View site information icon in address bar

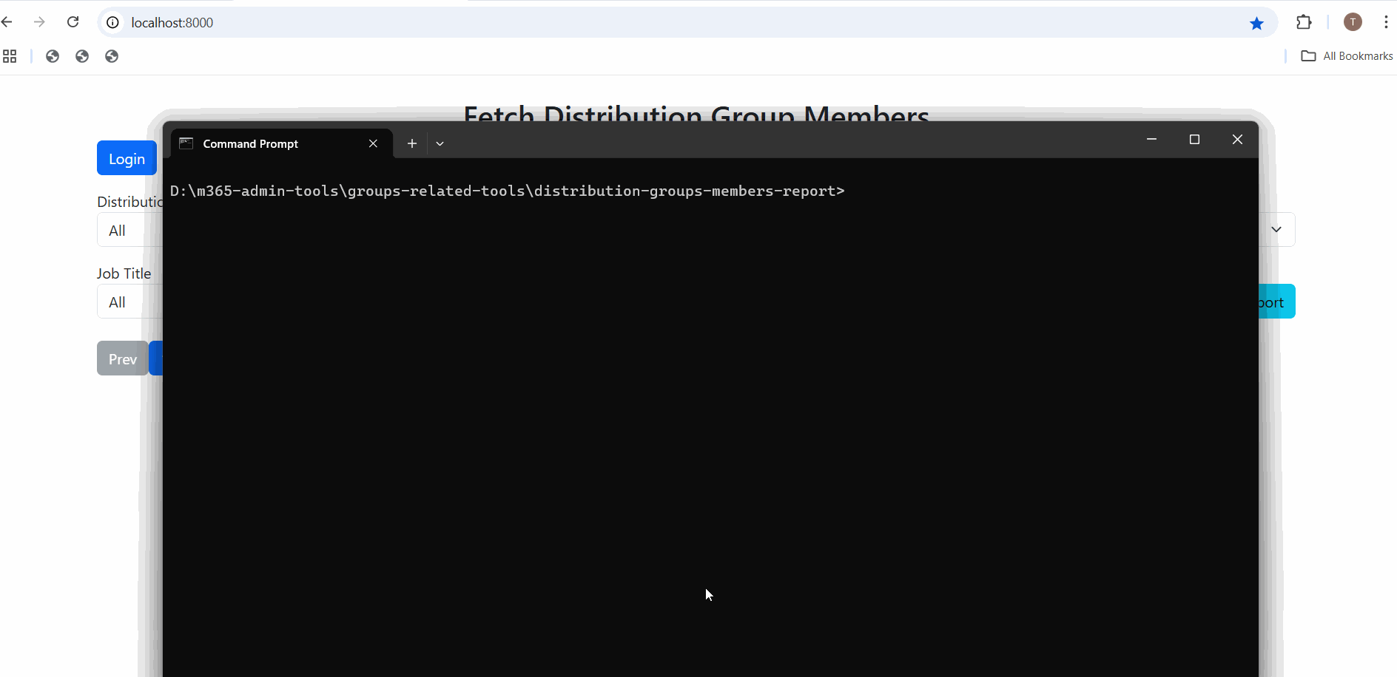[112, 23]
